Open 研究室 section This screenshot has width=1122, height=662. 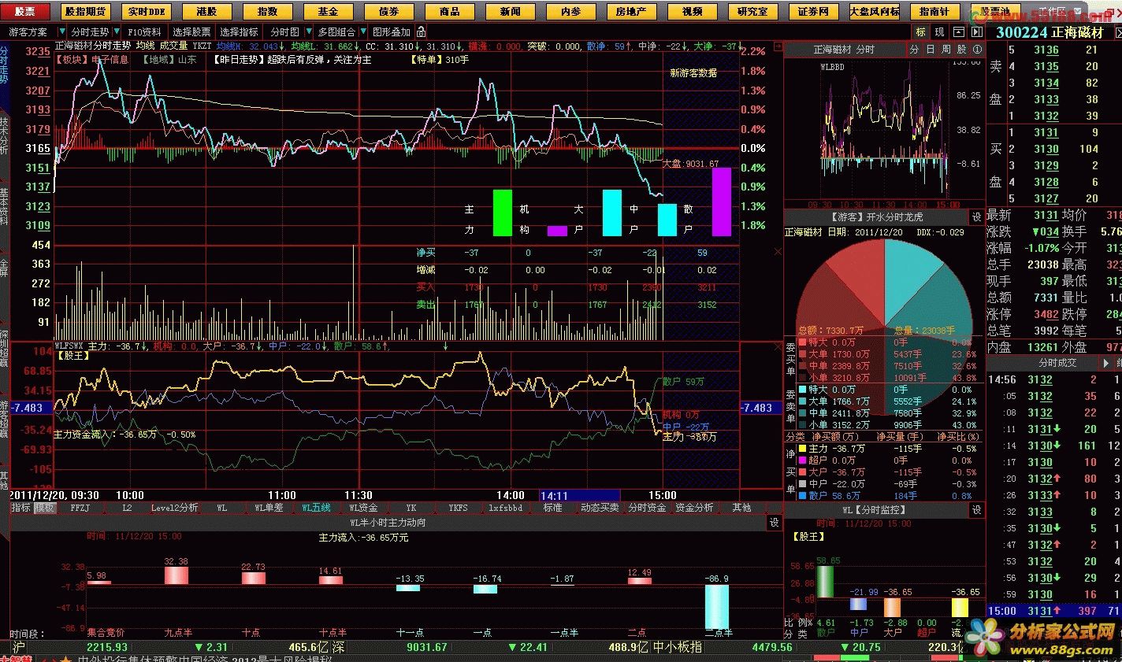[x=752, y=12]
